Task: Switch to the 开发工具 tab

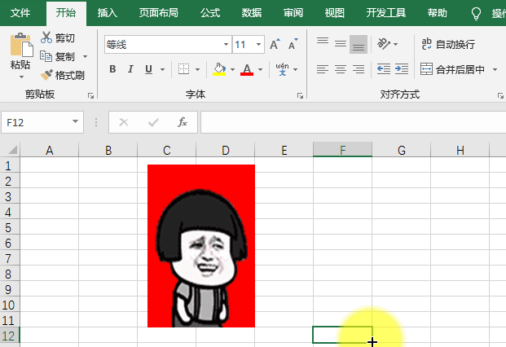Action: (386, 13)
